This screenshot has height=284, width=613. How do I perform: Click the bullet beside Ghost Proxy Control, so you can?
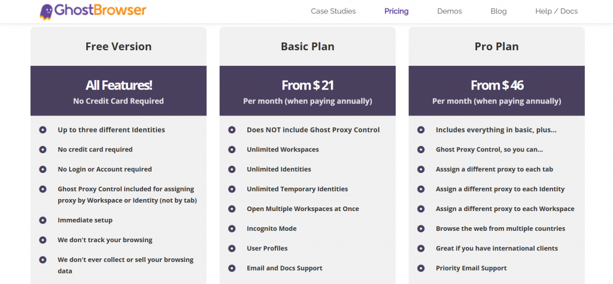pos(421,149)
